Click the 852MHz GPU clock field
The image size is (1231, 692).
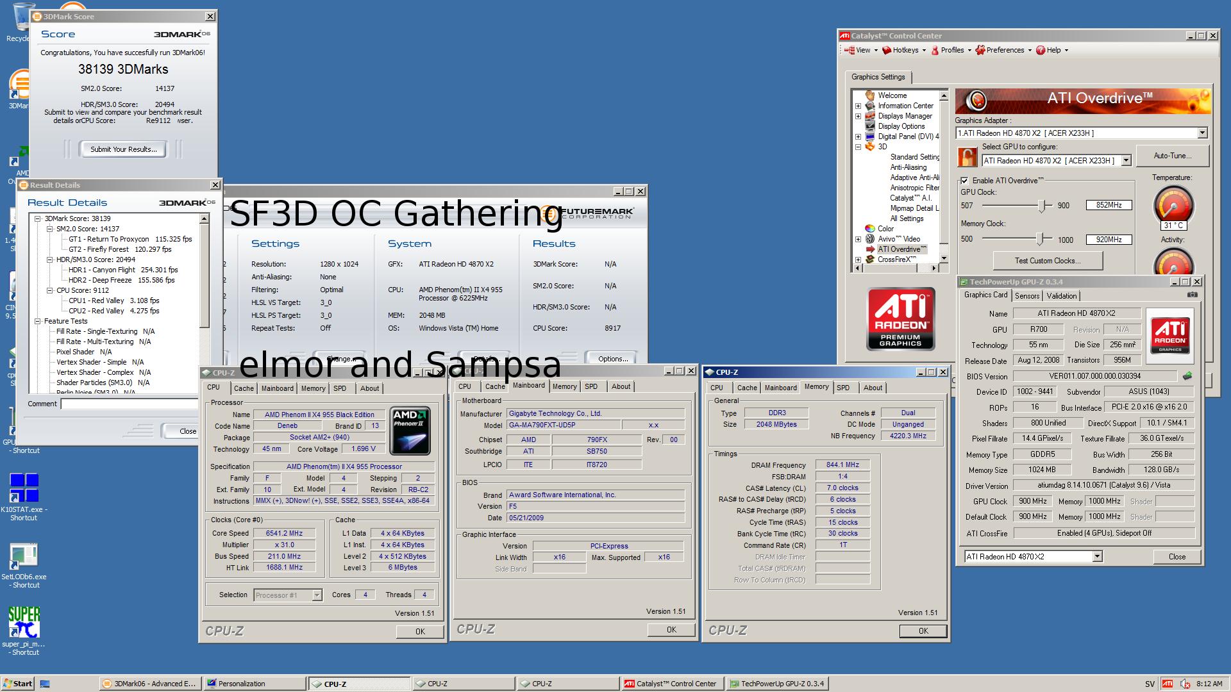click(x=1109, y=205)
